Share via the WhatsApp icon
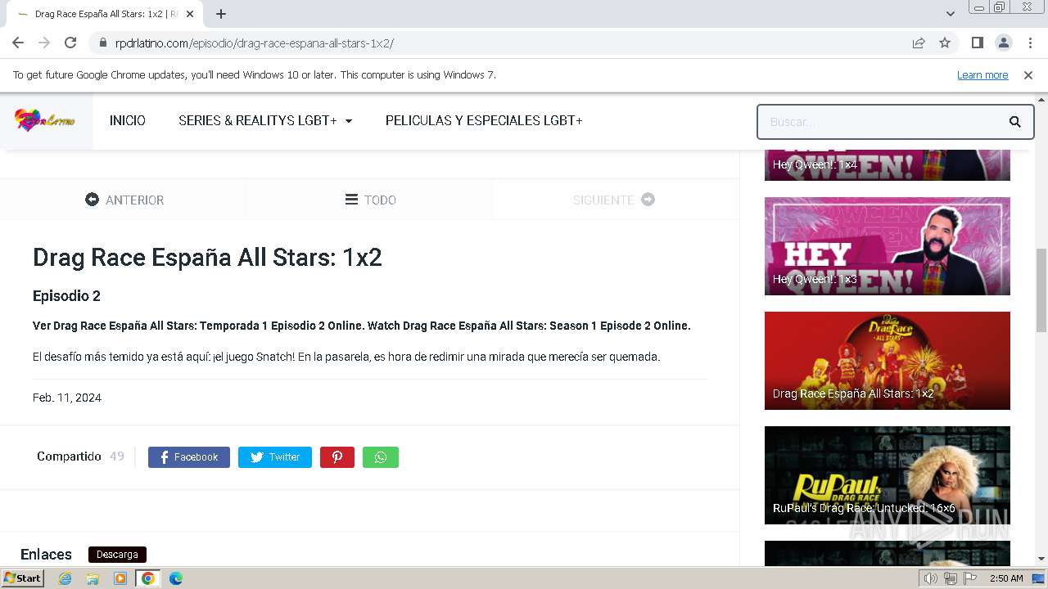 [381, 457]
